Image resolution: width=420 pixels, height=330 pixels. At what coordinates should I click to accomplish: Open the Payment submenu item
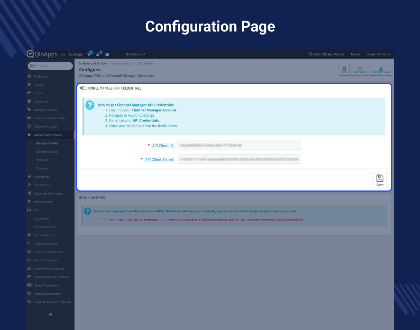(x=42, y=168)
